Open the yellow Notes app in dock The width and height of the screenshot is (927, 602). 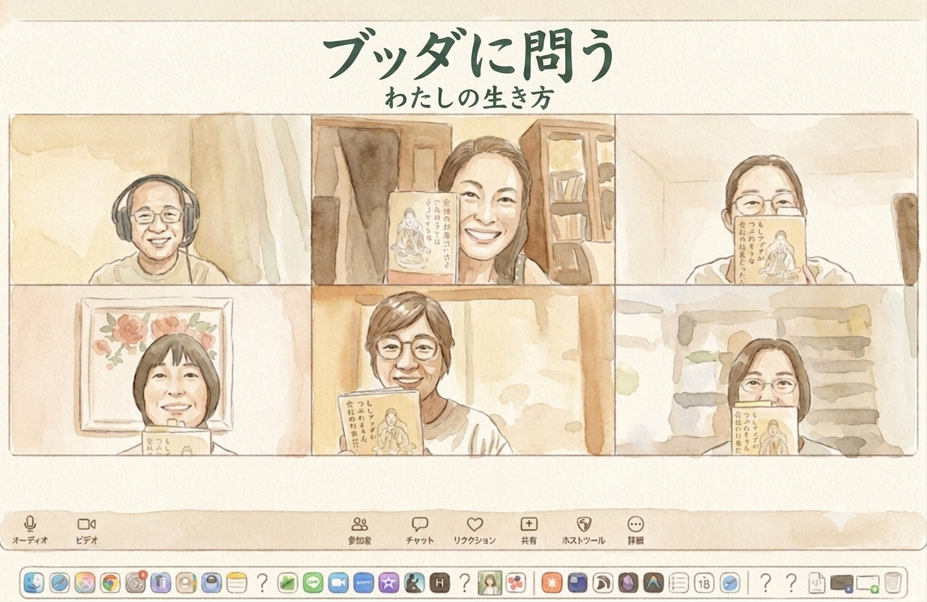pyautogui.click(x=237, y=582)
